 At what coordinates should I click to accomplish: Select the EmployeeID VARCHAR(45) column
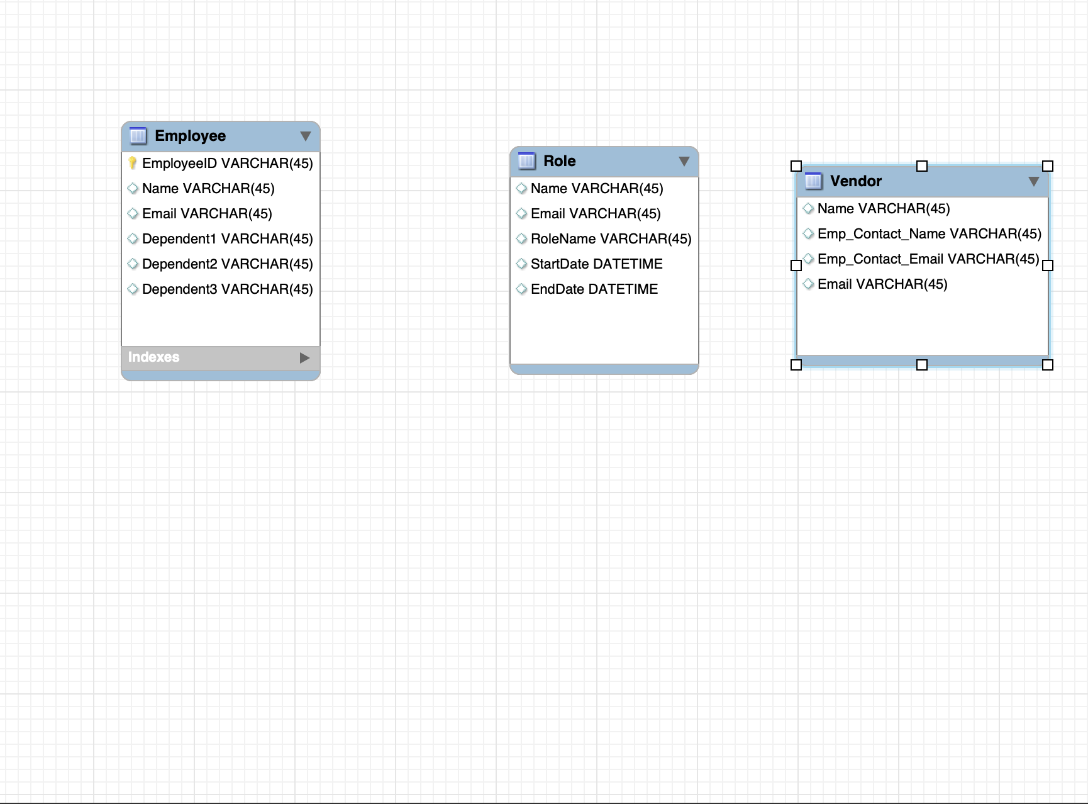226,163
